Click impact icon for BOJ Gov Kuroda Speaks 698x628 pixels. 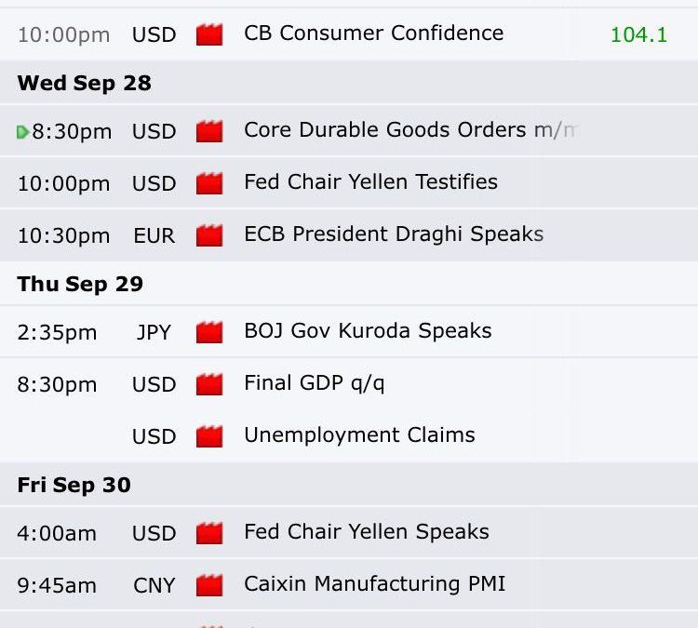tap(209, 332)
